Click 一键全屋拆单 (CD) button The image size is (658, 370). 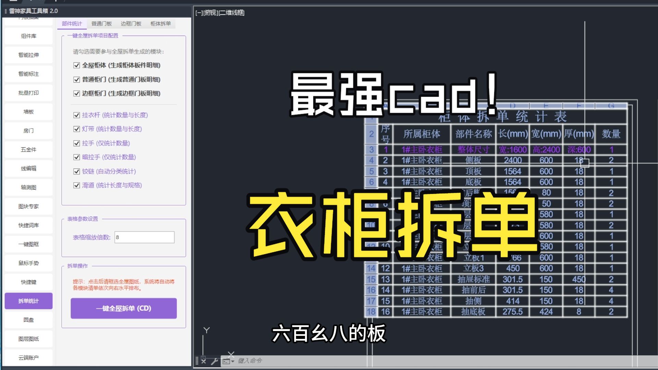[x=124, y=308]
